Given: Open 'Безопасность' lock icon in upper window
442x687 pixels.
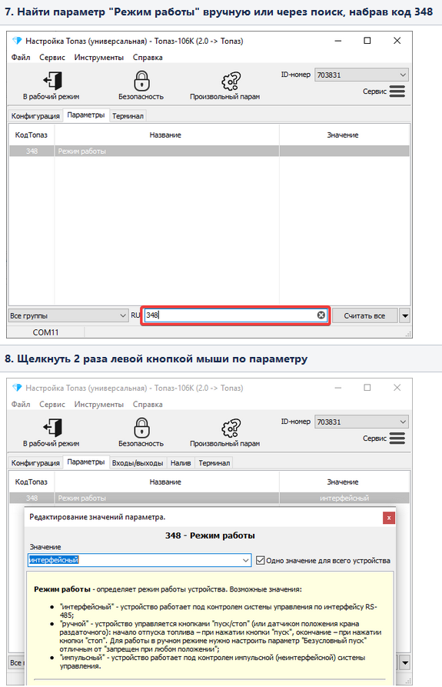Looking at the screenshot, I should [141, 81].
